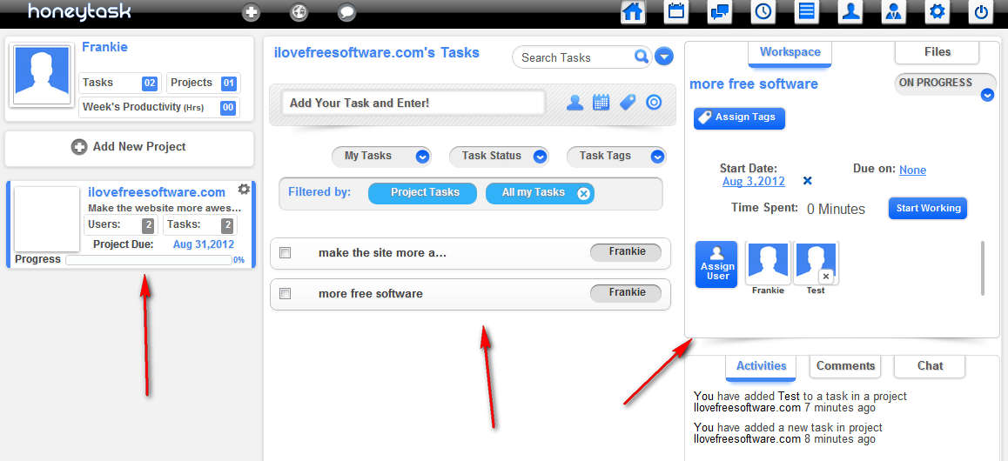Click the round speech bubble icon in header
Viewport: 1008px width, 461px height.
347,12
